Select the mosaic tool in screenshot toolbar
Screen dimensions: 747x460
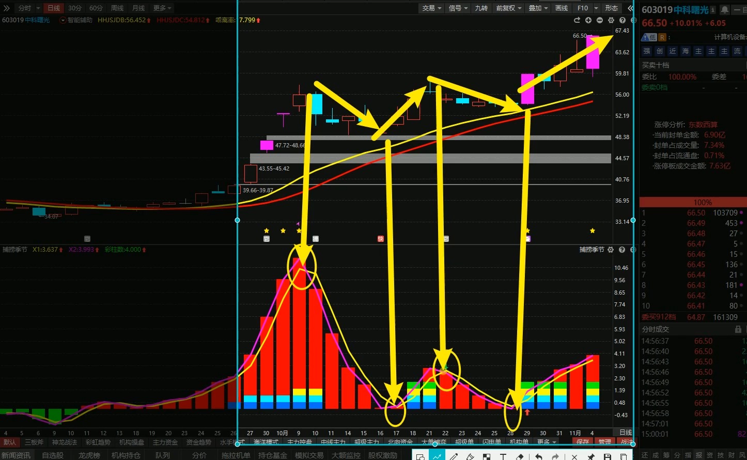pyautogui.click(x=486, y=457)
